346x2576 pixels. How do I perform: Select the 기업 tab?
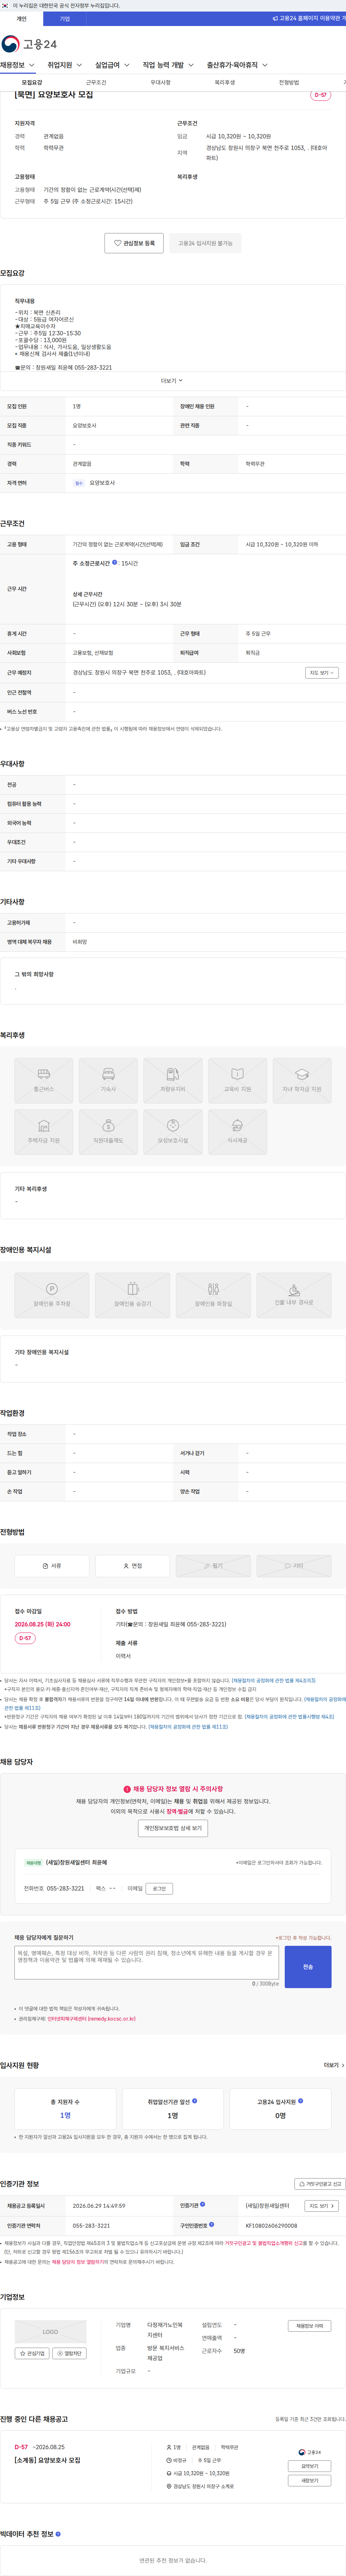pyautogui.click(x=65, y=19)
